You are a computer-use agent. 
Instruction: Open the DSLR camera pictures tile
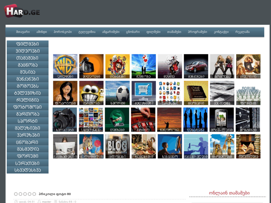coord(64,120)
